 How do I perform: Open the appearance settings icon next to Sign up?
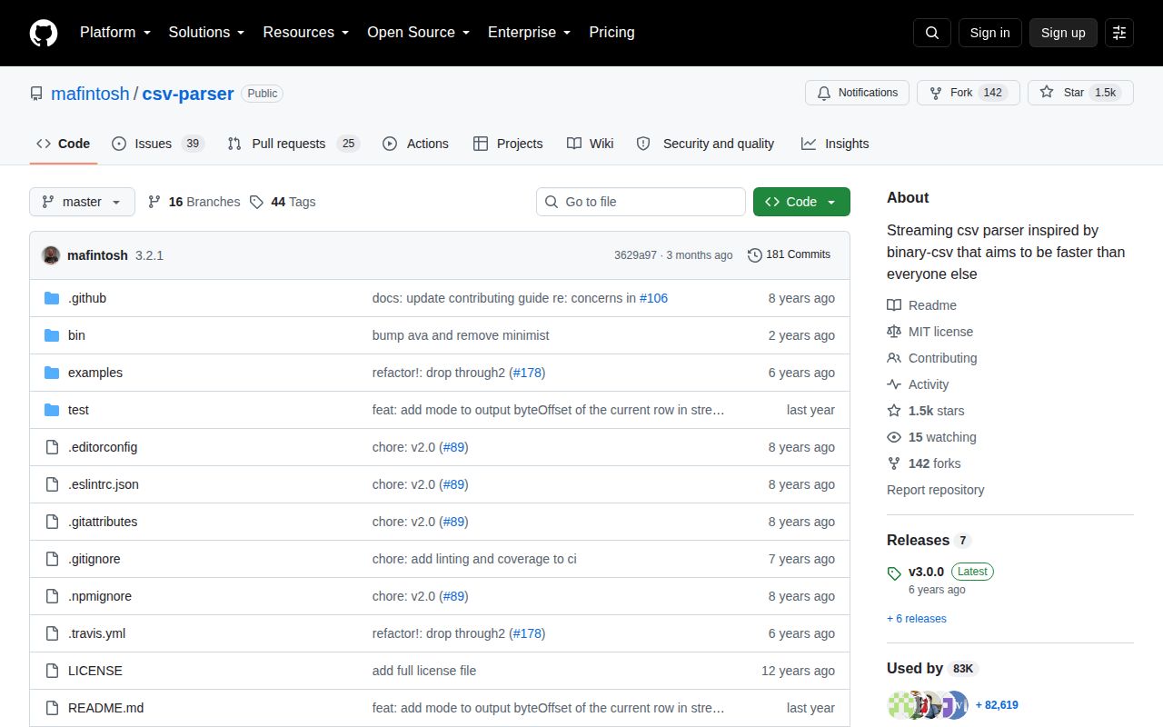click(x=1119, y=33)
